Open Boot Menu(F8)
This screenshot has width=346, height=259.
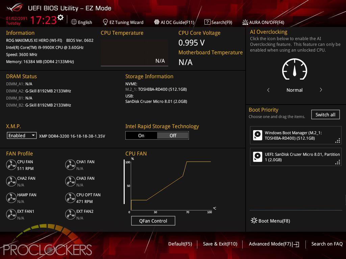271,221
